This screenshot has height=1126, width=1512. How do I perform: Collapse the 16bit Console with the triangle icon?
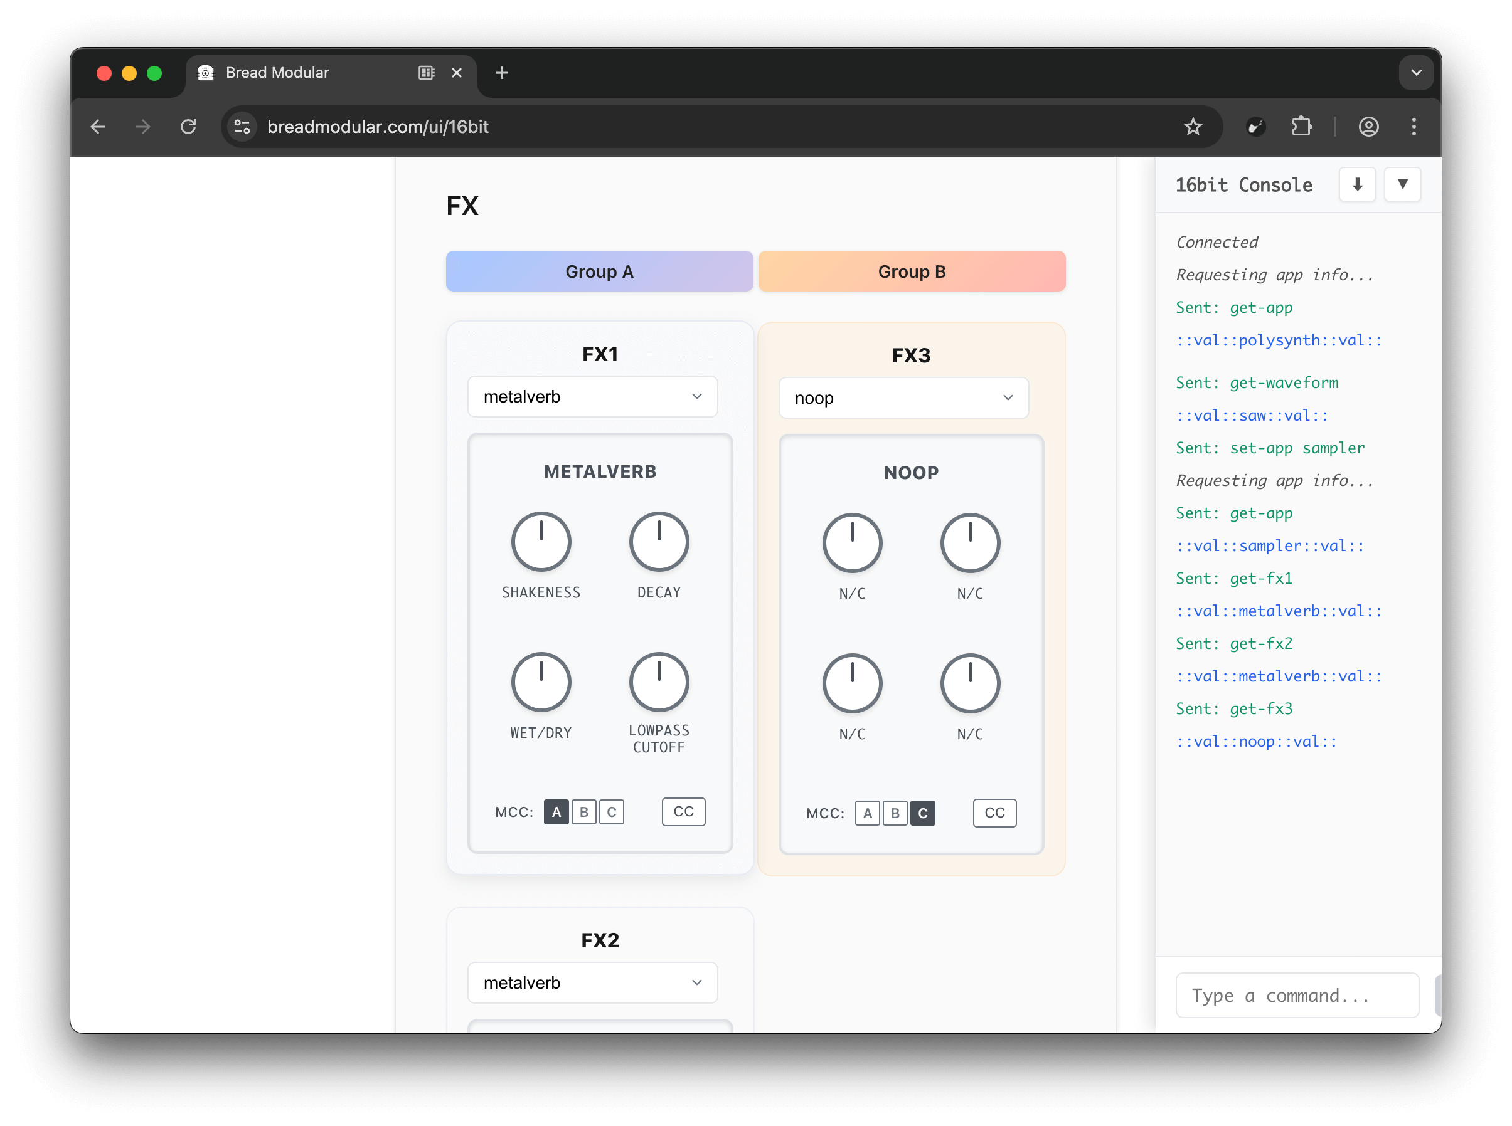[x=1402, y=184]
